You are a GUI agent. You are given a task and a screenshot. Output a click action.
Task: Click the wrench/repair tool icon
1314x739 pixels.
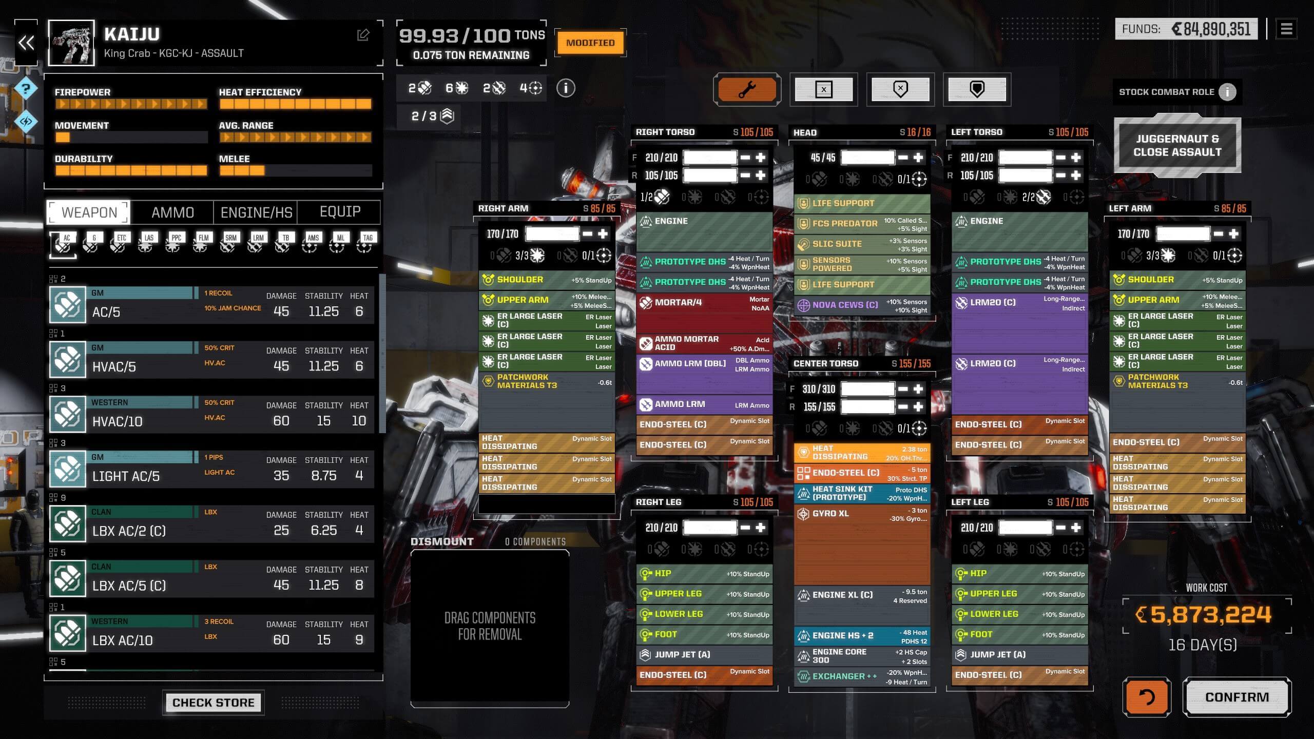click(747, 89)
